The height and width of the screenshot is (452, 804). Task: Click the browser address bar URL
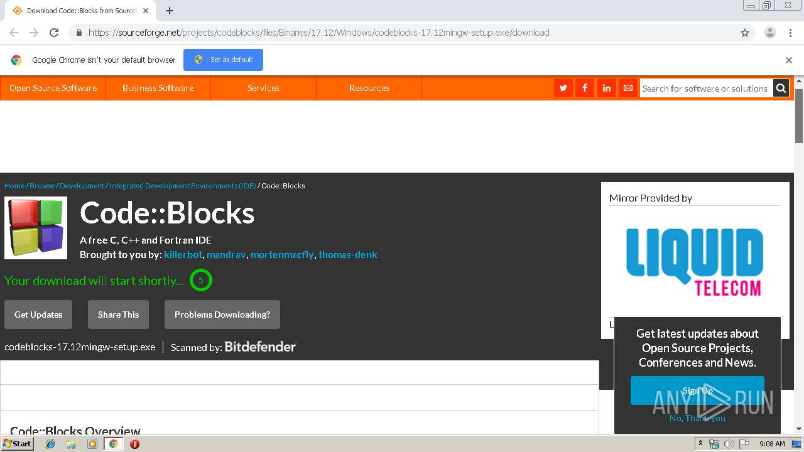coord(319,33)
